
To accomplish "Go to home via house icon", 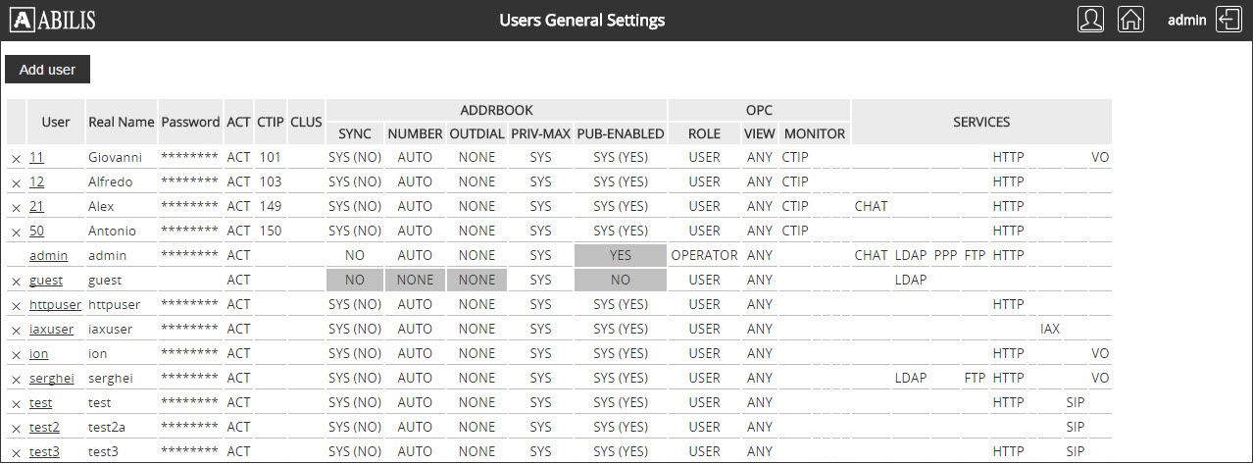I will coord(1130,20).
